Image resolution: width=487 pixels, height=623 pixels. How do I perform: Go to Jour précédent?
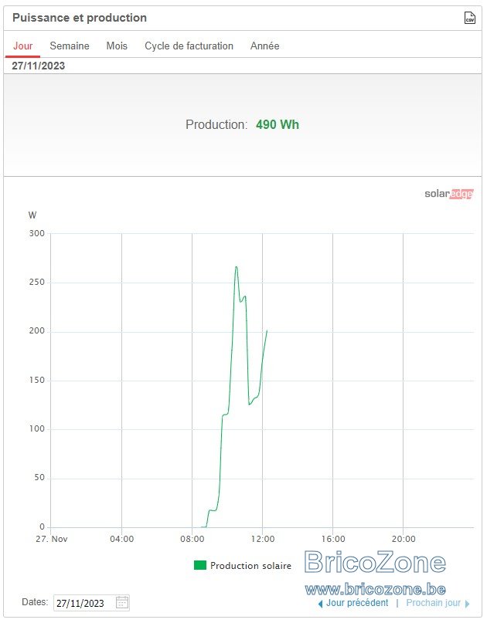(357, 603)
